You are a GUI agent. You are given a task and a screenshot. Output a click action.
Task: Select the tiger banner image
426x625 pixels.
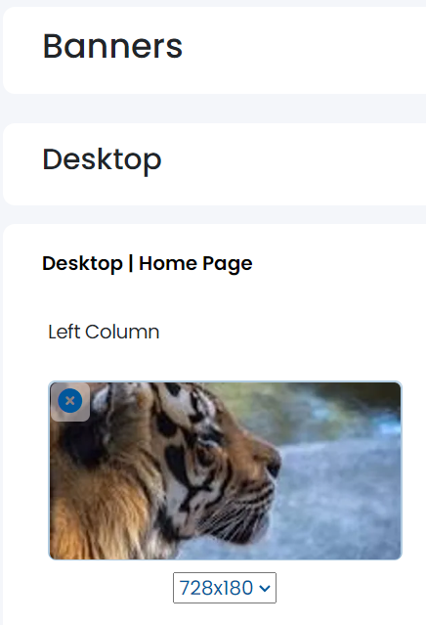[x=226, y=470]
